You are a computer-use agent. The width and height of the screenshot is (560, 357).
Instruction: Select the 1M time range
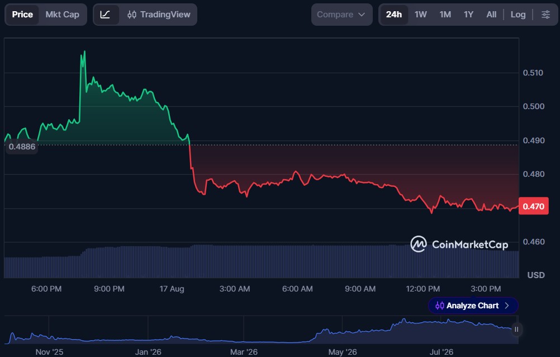click(x=445, y=15)
